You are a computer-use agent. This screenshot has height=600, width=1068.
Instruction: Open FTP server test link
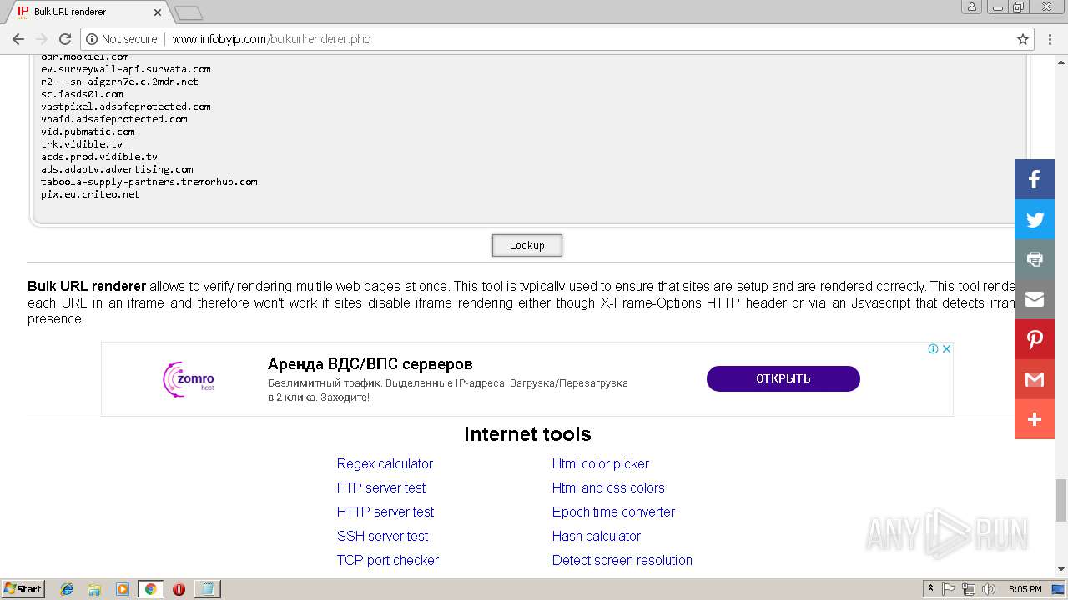(x=381, y=487)
